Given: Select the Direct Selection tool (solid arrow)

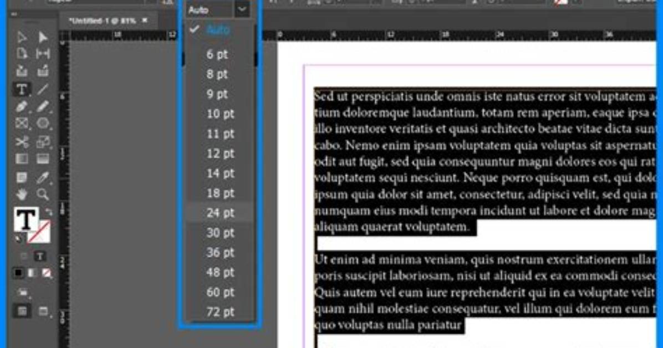Looking at the screenshot, I should coord(43,37).
